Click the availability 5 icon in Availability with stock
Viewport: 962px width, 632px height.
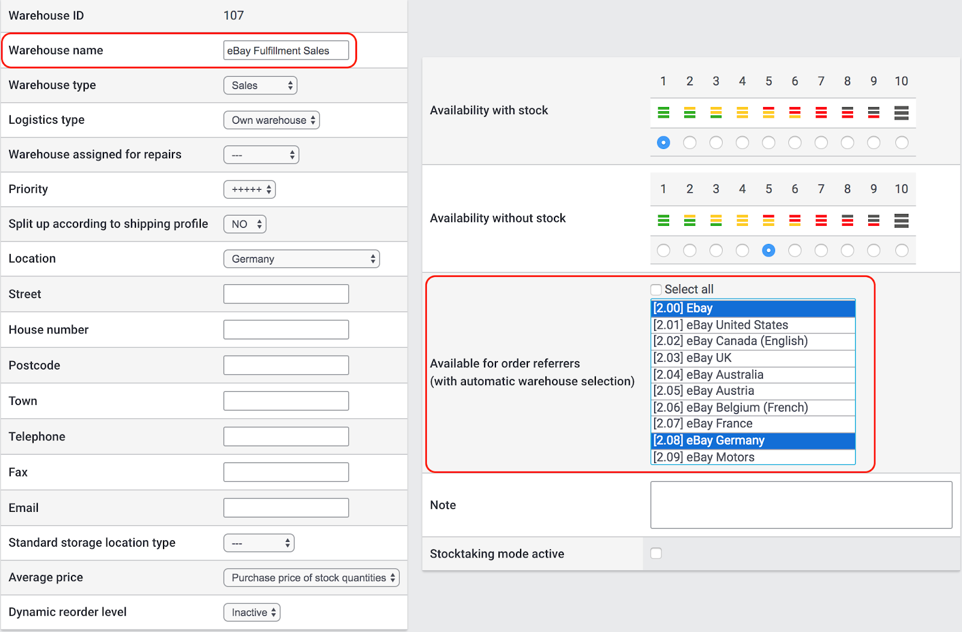click(x=768, y=112)
